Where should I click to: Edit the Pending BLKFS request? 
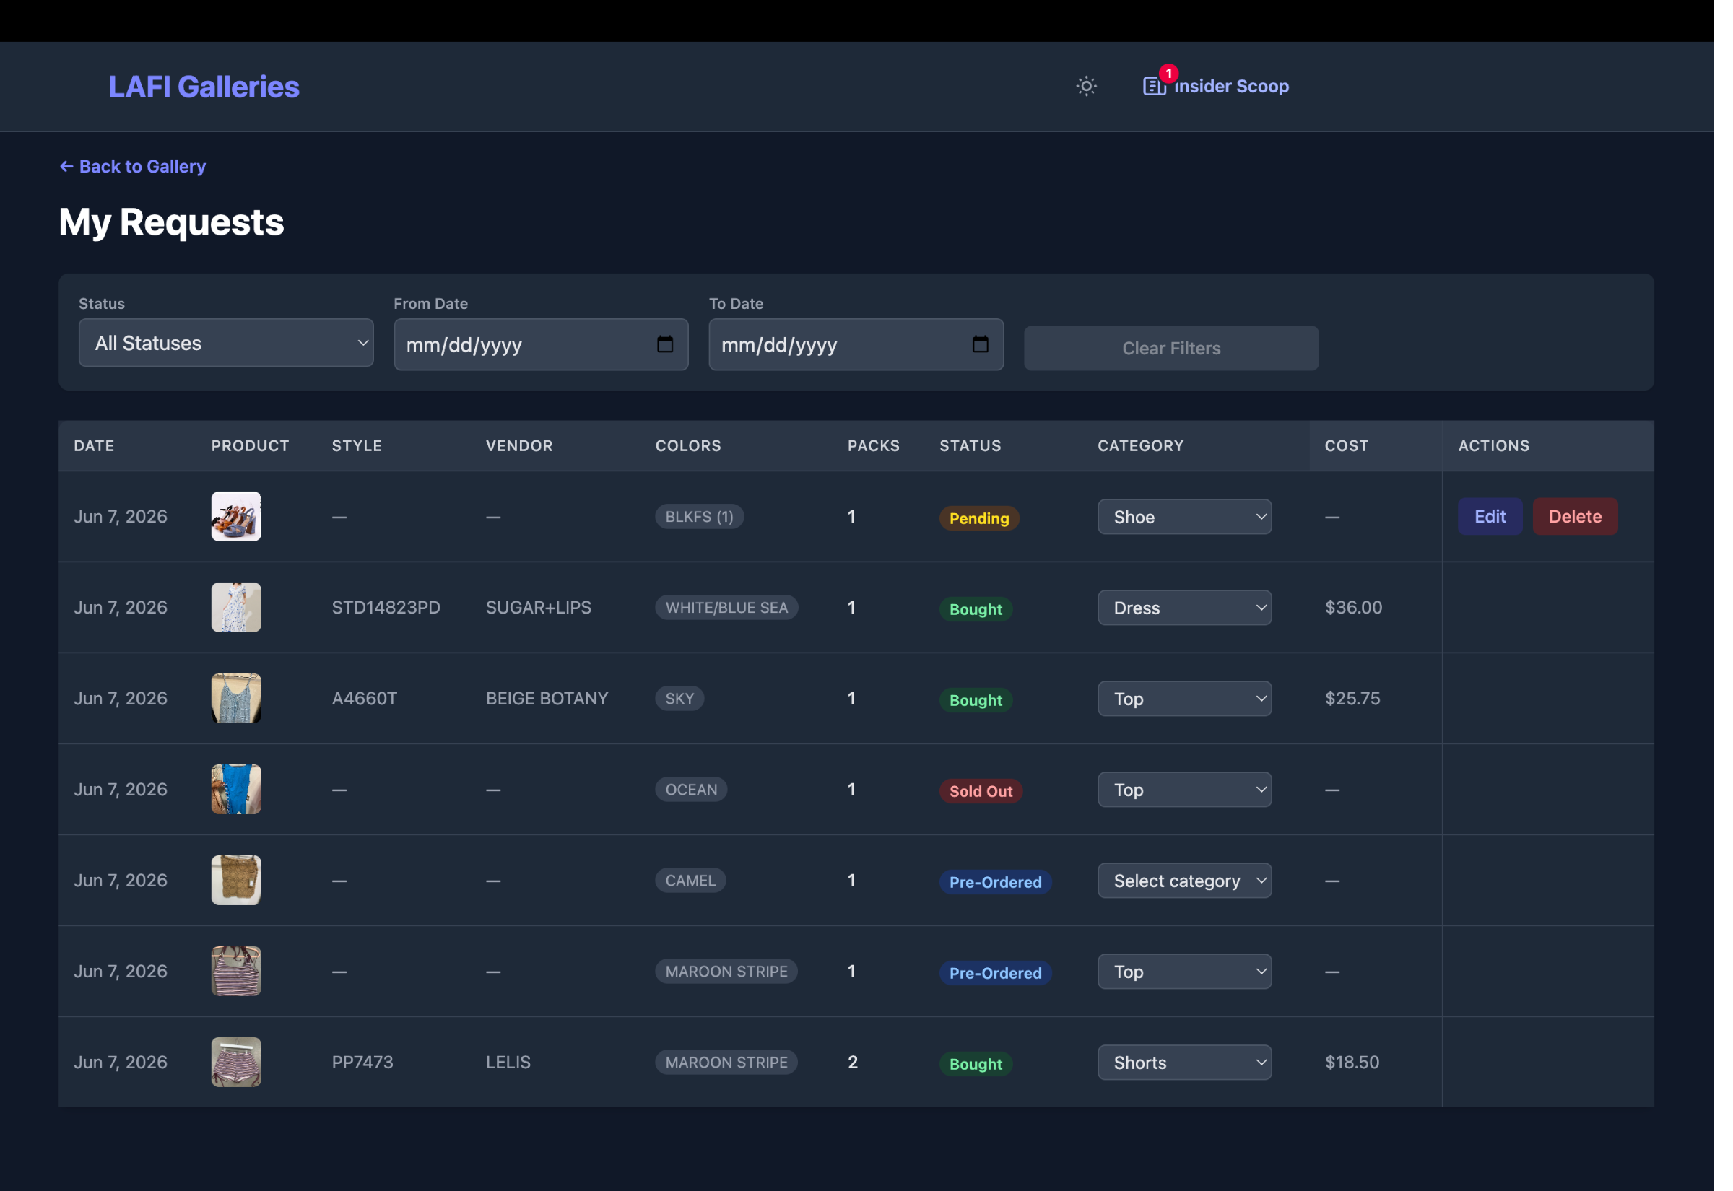(x=1490, y=516)
